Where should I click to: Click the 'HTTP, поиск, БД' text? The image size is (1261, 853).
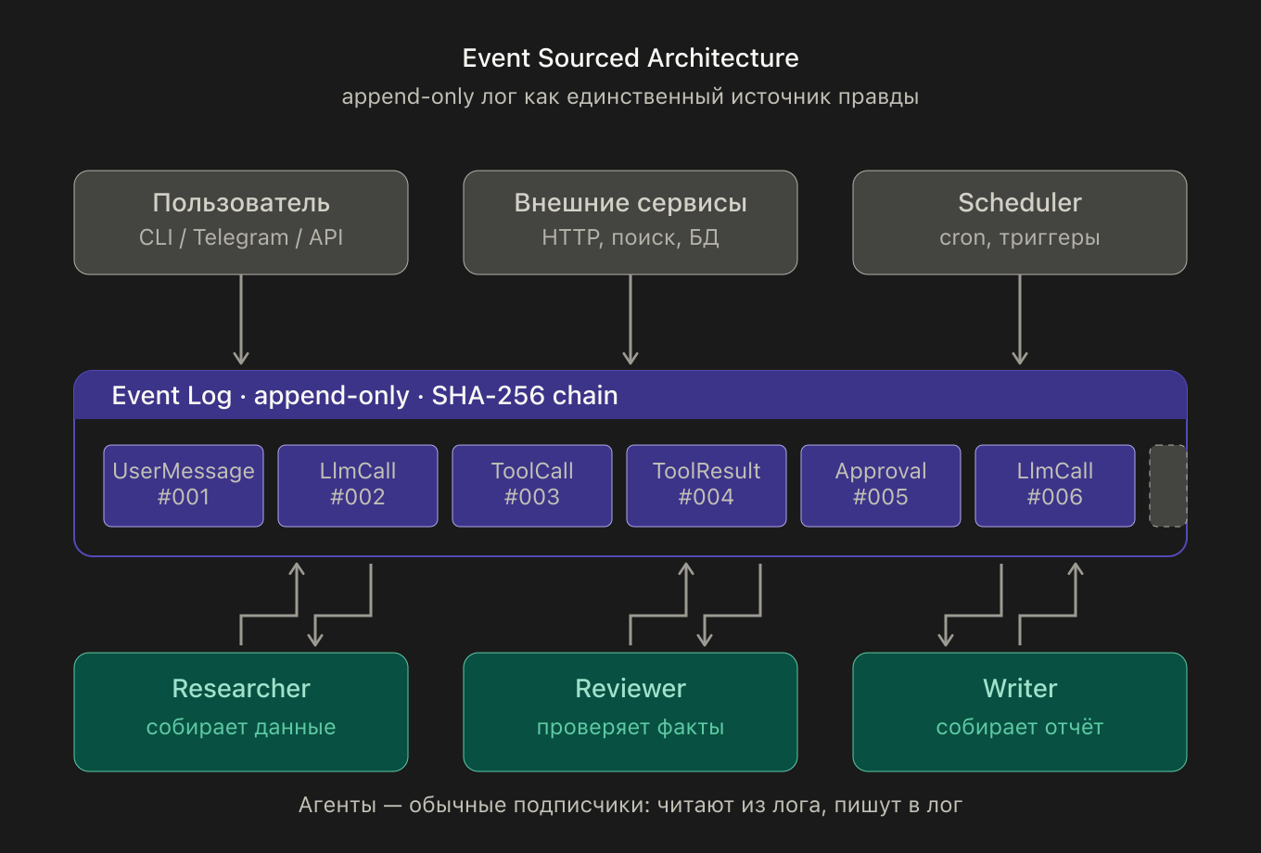[630, 237]
